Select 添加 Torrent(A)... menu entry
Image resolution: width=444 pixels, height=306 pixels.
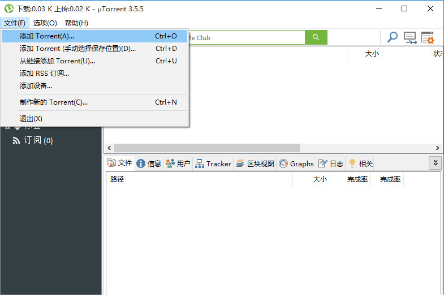point(94,36)
